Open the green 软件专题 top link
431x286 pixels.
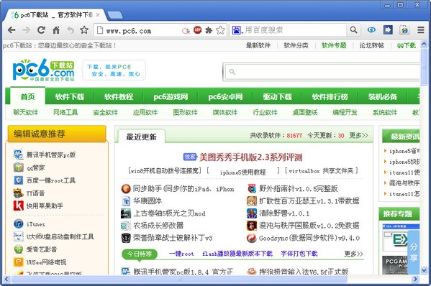[334, 45]
